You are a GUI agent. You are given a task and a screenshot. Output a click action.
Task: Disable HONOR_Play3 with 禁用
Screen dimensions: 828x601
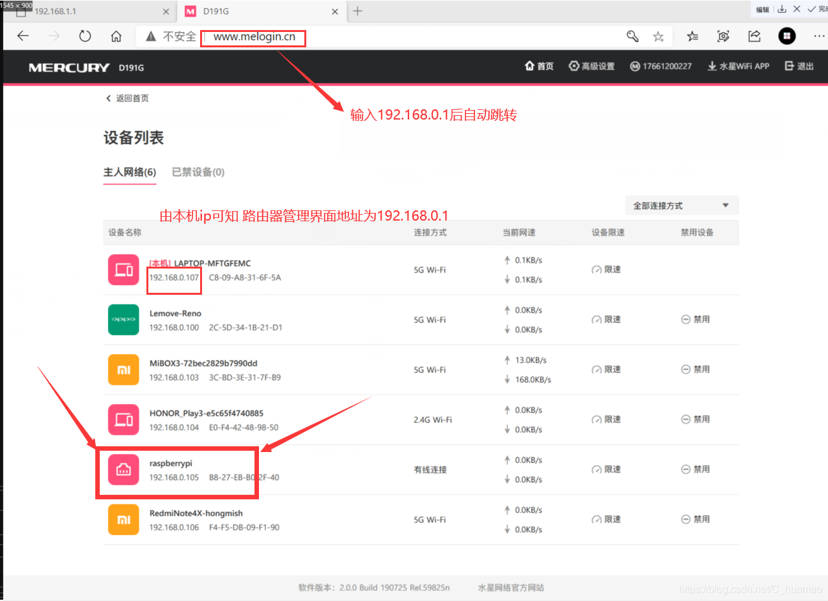(696, 419)
